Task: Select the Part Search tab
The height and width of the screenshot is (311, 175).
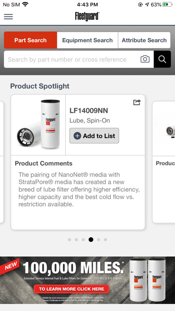Action: tap(30, 40)
